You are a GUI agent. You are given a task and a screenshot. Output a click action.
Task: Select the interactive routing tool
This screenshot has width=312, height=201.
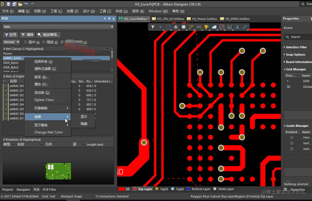191,27
